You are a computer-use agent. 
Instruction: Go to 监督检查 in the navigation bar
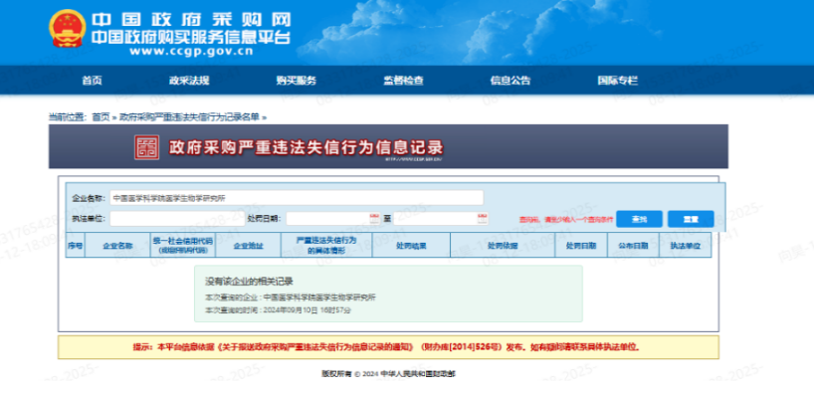(x=403, y=81)
